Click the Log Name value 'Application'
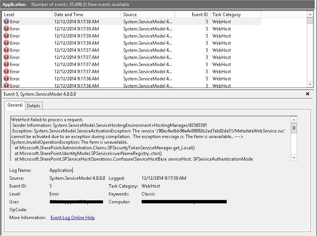 click(x=61, y=170)
